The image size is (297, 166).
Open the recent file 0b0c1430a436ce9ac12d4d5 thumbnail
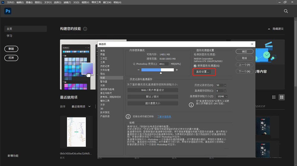76,132
